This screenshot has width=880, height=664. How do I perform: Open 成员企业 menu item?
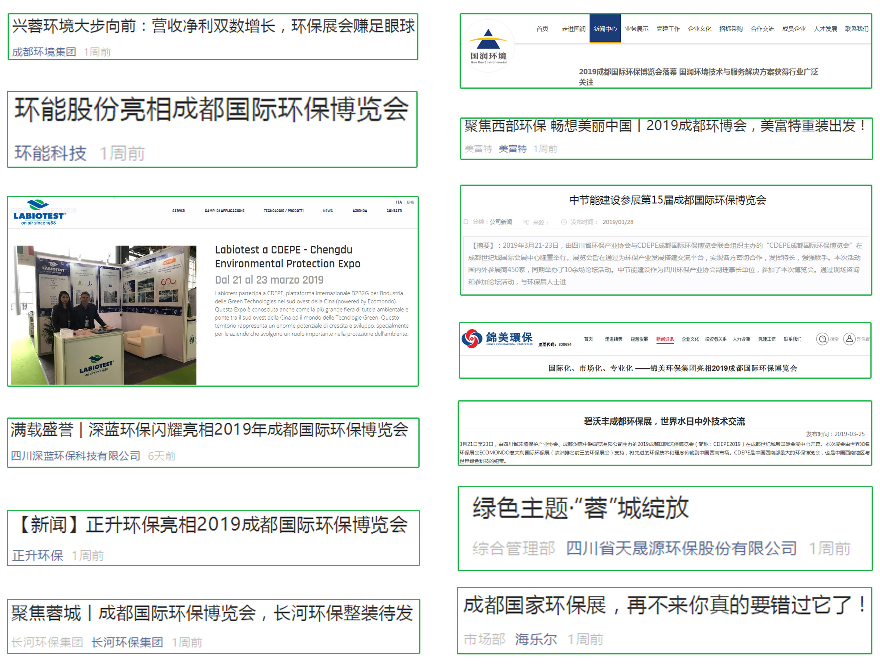point(794,29)
